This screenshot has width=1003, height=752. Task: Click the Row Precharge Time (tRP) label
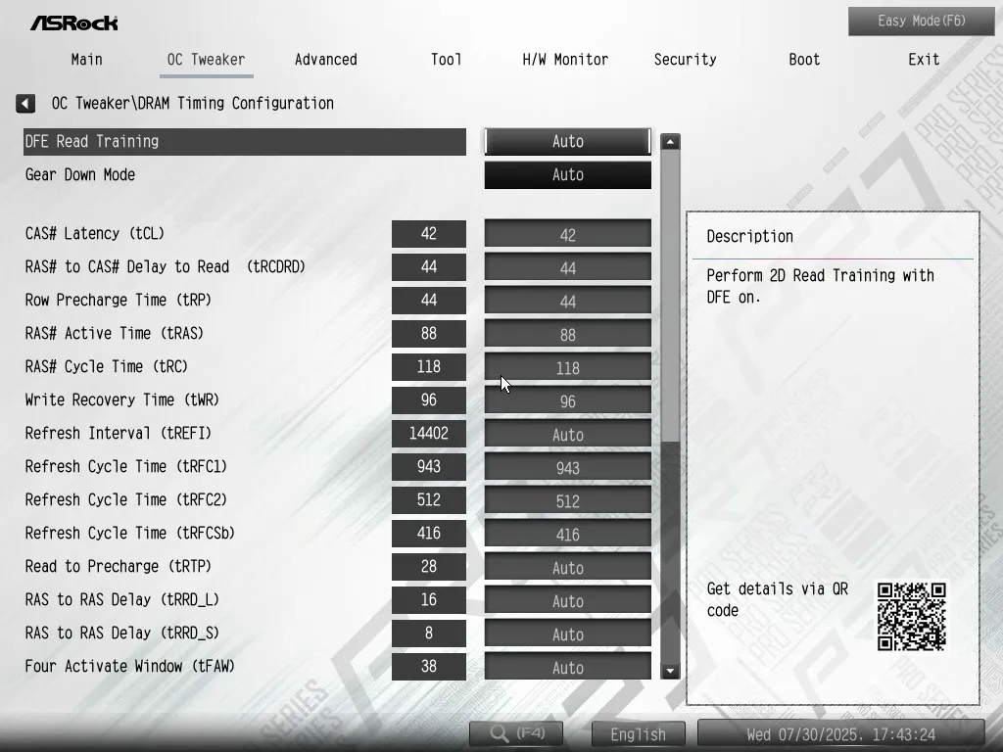[x=119, y=300]
